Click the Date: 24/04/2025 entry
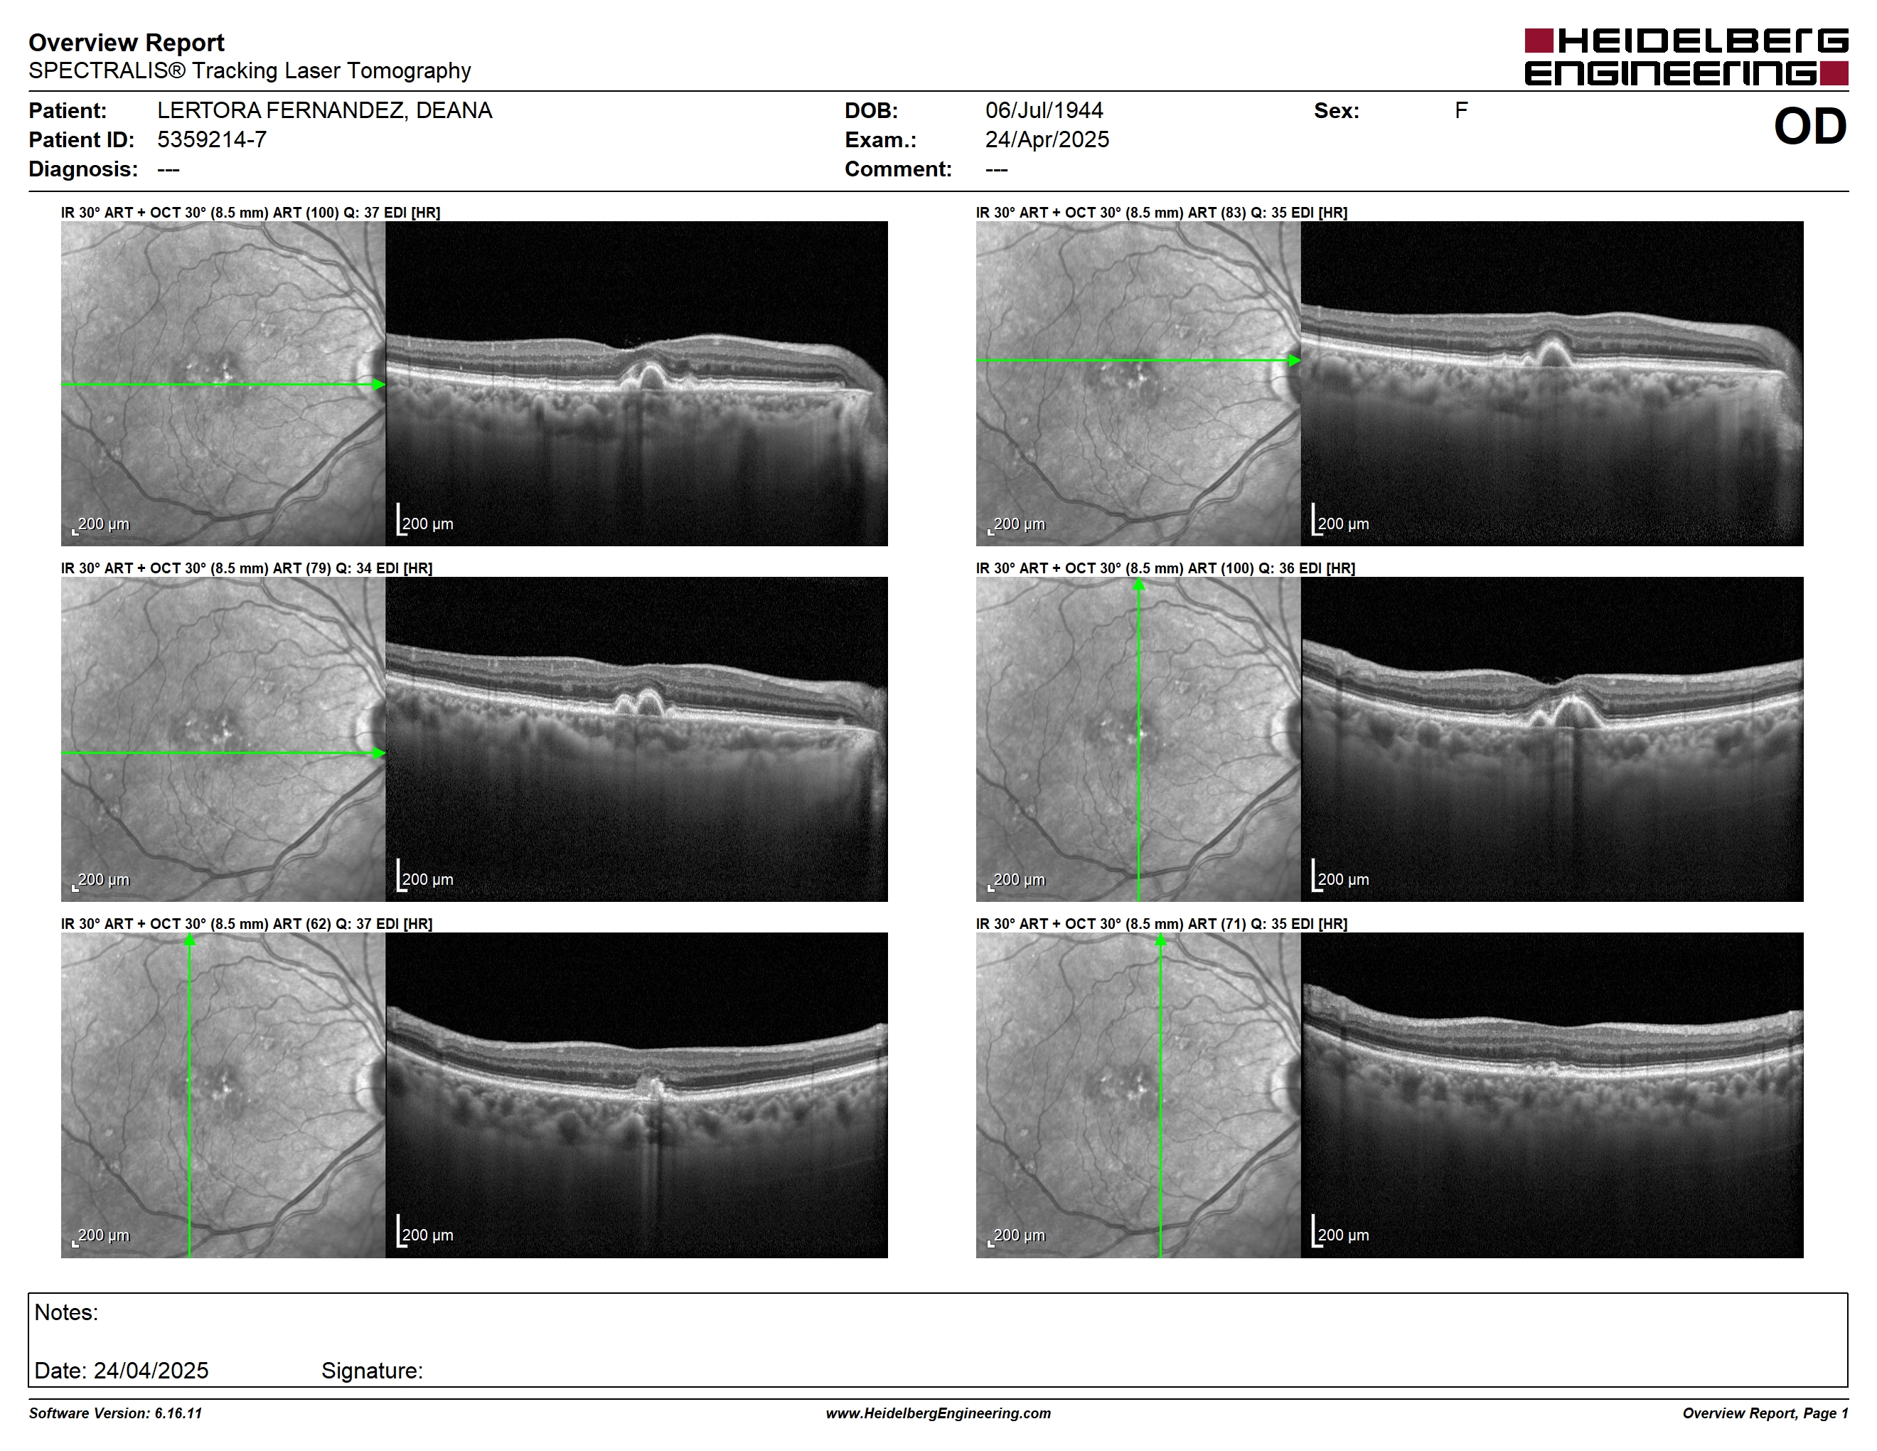The height and width of the screenshot is (1451, 1877). pos(121,1370)
